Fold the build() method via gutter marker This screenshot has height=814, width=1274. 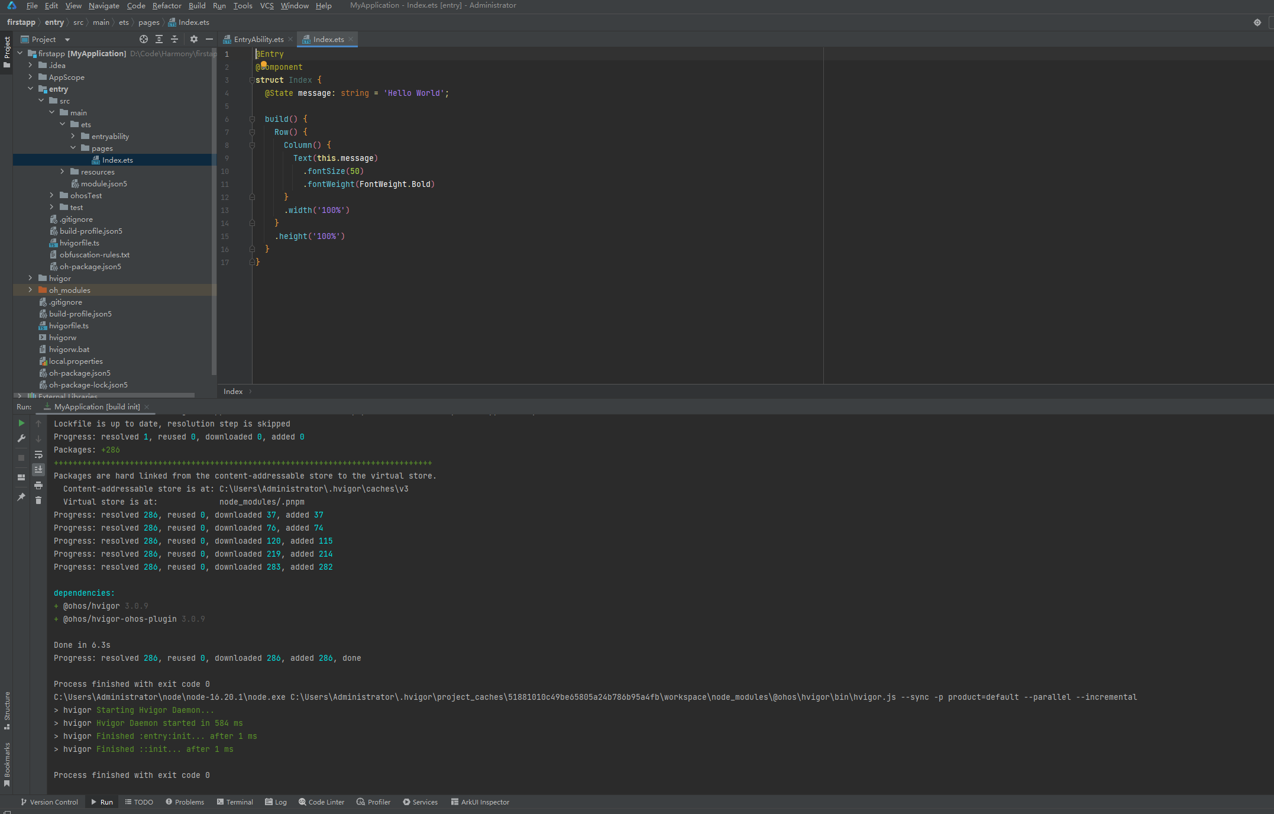coord(252,119)
